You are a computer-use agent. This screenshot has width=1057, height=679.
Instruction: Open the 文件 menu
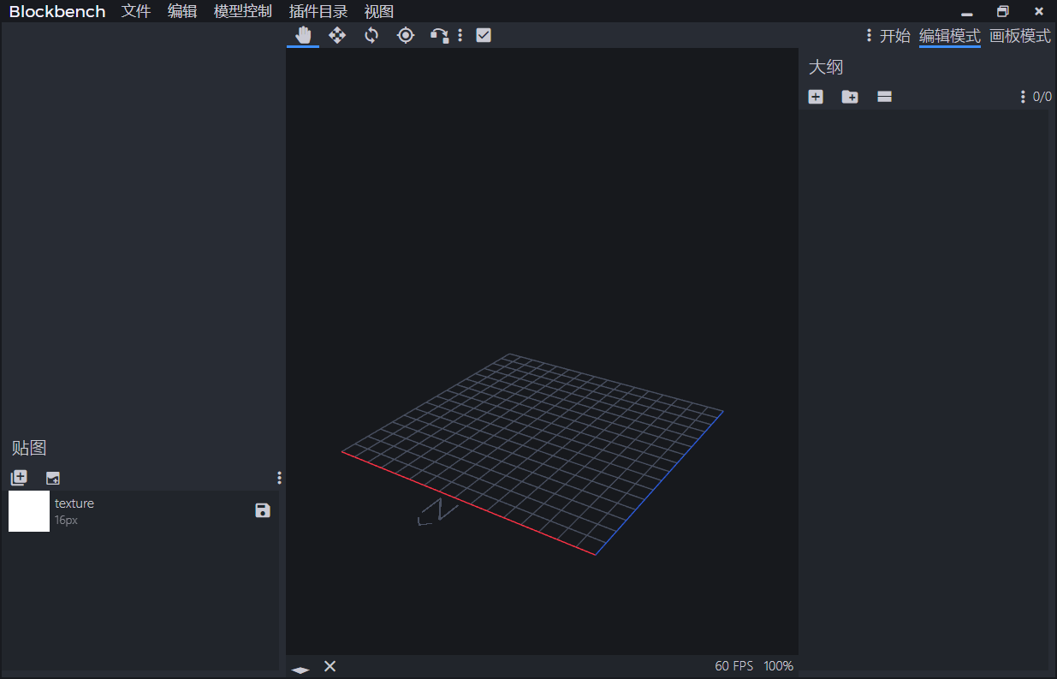(x=136, y=12)
